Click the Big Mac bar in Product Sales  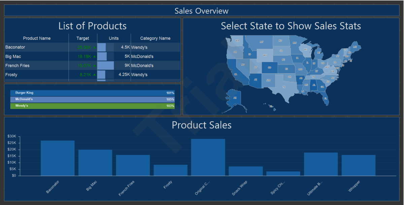pyautogui.click(x=95, y=163)
